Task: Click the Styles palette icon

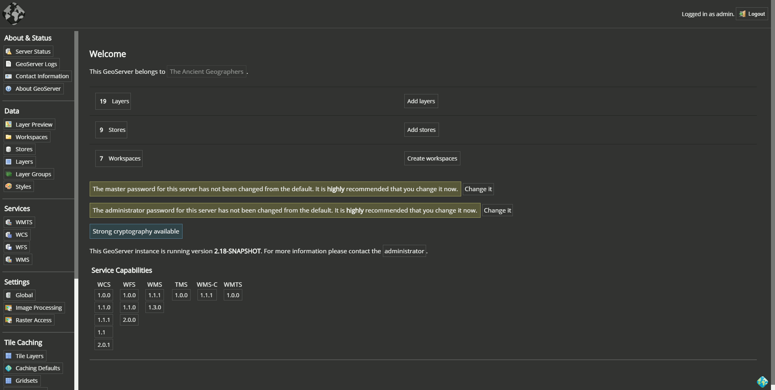Action: [8, 186]
